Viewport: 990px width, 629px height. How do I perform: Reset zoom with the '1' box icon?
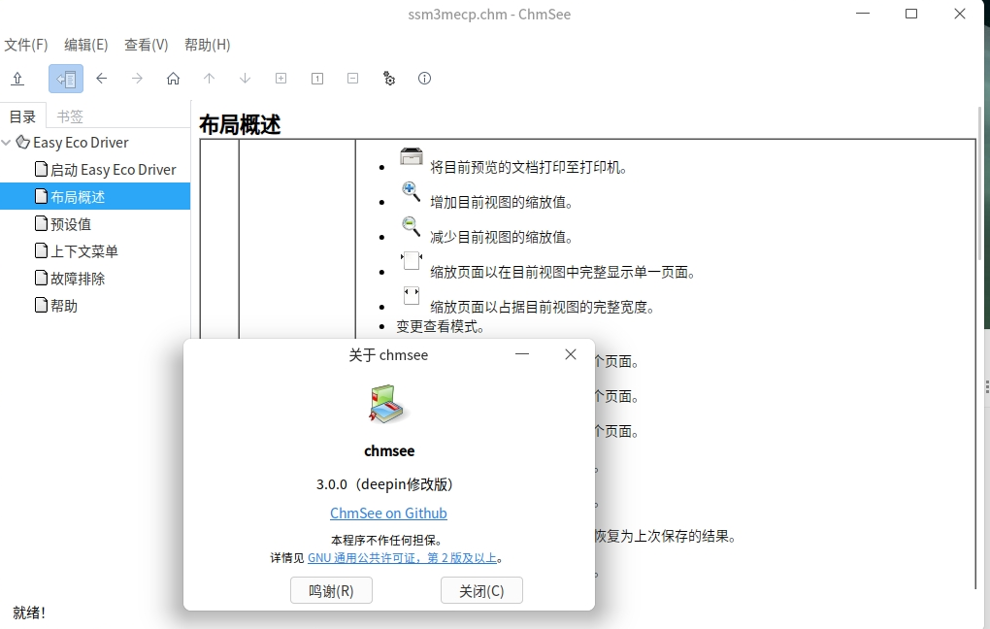(x=317, y=79)
